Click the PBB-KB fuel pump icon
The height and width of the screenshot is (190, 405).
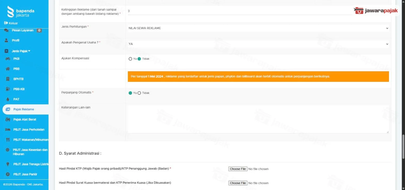[x=8, y=89]
